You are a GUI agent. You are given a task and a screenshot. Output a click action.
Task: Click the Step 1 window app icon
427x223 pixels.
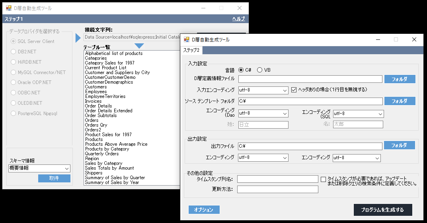(8, 8)
